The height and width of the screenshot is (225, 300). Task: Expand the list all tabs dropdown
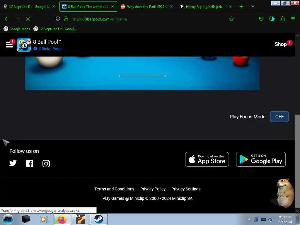pyautogui.click(x=253, y=6)
